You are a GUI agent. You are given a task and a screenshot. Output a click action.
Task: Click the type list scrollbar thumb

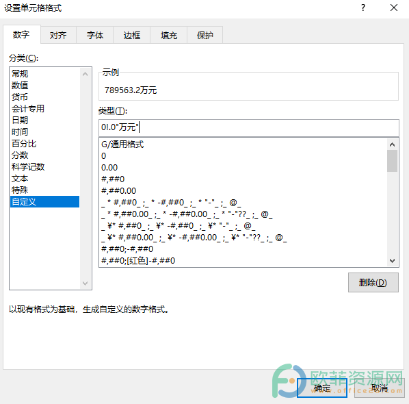(x=392, y=161)
